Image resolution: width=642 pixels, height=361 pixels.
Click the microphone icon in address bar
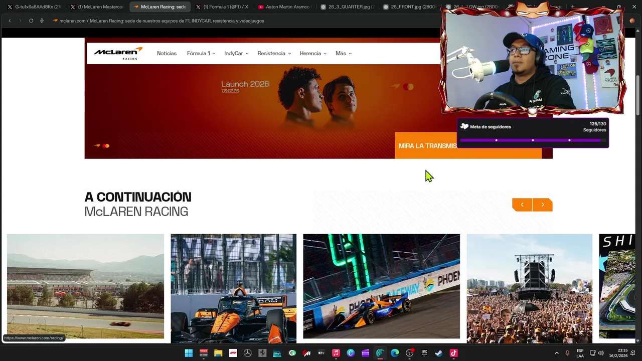(x=42, y=21)
